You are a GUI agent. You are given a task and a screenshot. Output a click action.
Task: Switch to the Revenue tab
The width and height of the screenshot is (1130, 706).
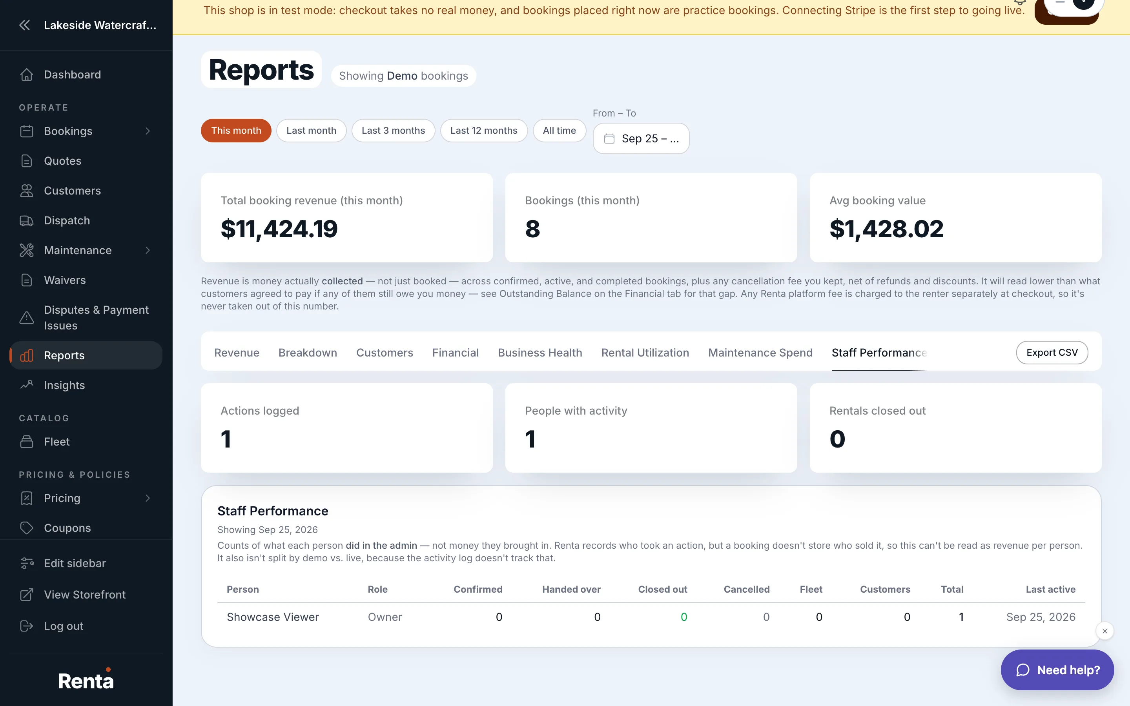click(x=237, y=353)
